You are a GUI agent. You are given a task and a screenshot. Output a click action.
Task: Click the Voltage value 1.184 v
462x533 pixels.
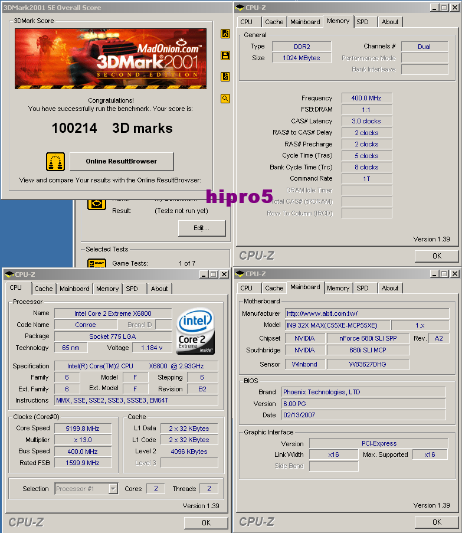(x=152, y=348)
